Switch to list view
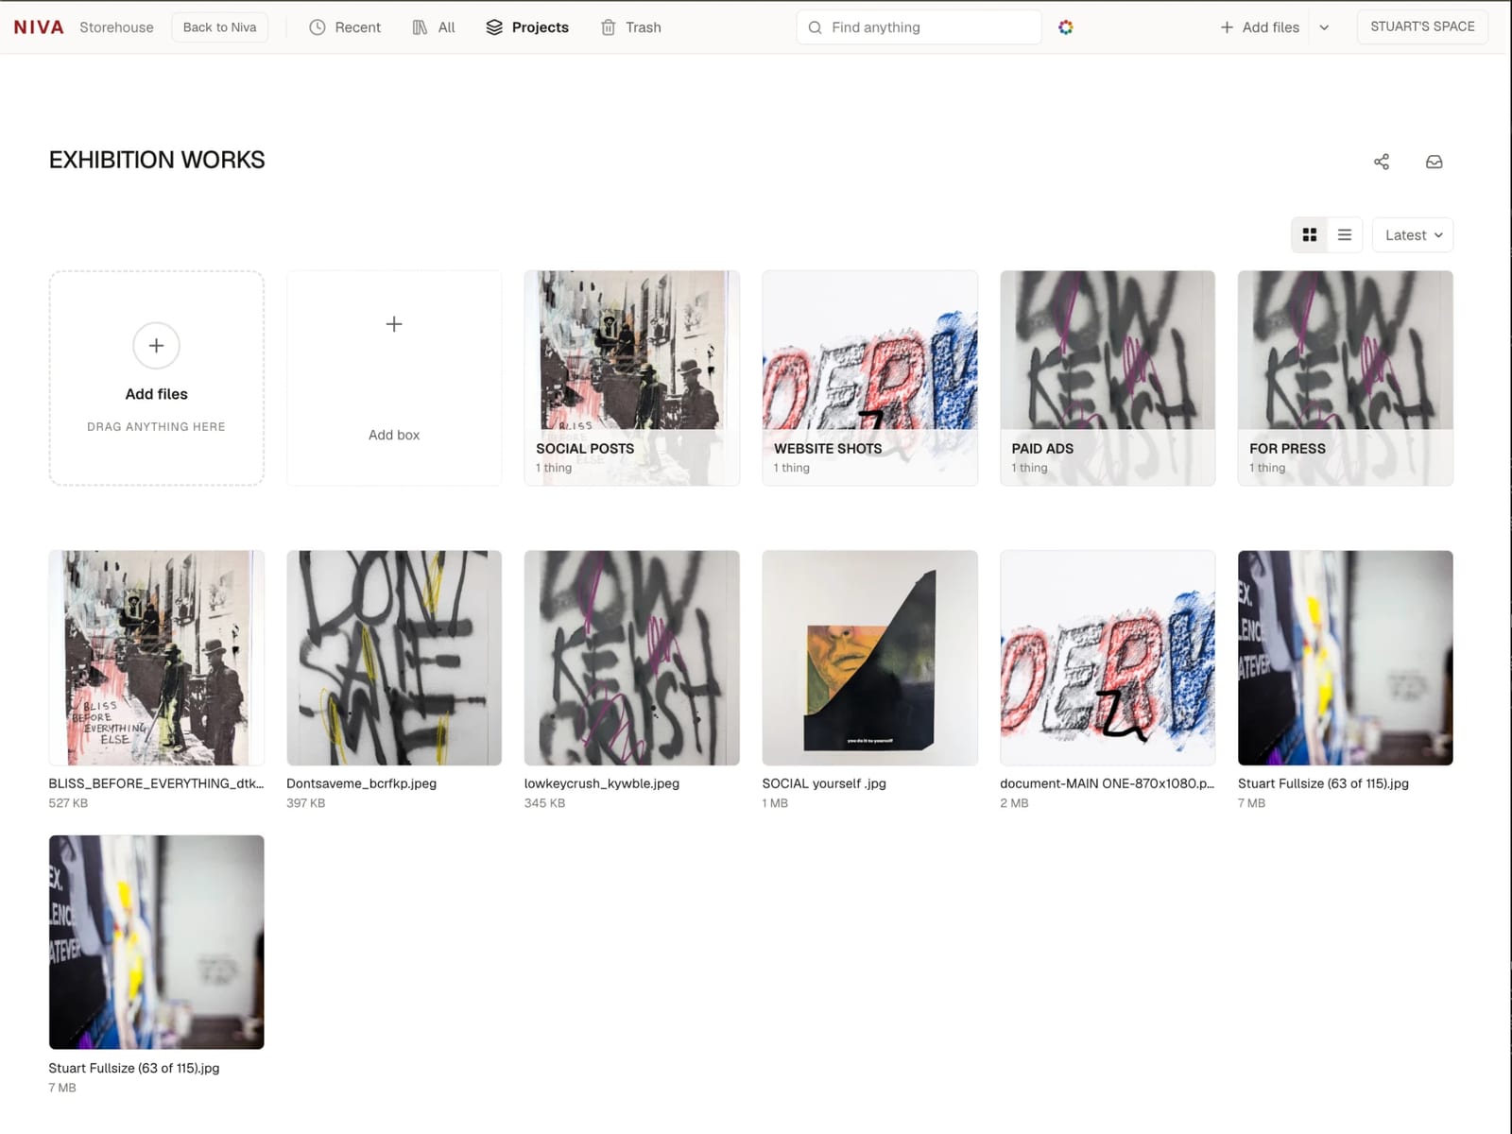Screen dimensions: 1512x1134 (1345, 235)
